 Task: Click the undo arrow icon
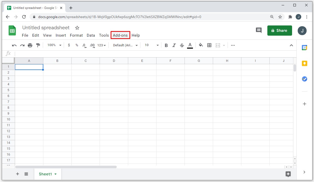14,45
